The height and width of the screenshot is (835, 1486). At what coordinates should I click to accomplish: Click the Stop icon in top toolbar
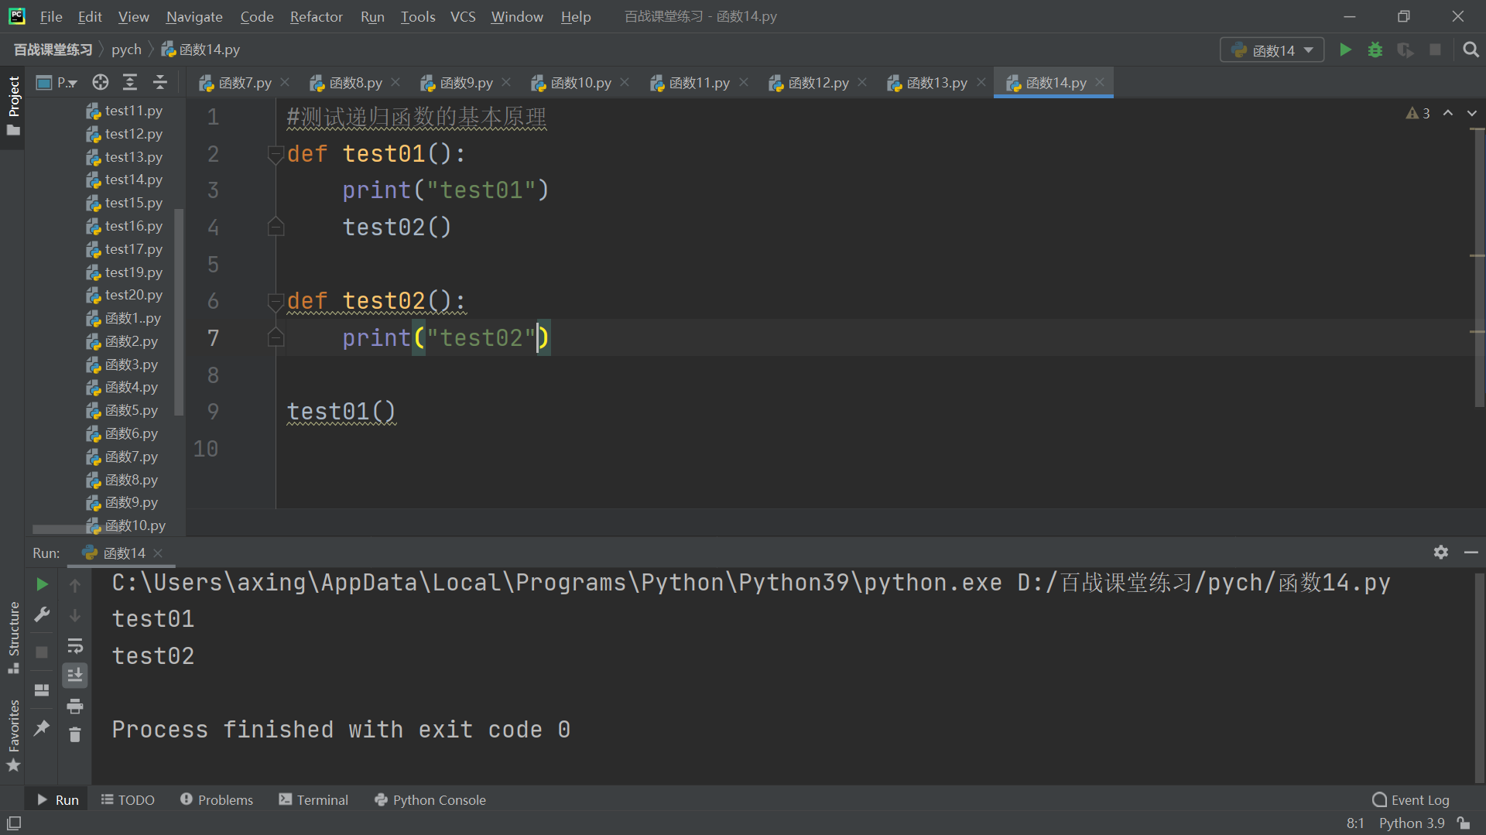point(1435,50)
